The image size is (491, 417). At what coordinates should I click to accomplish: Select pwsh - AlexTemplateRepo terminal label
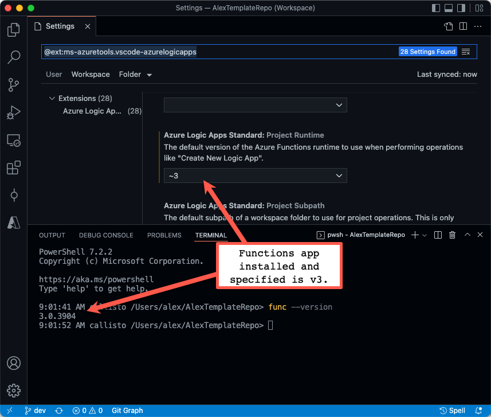click(361, 235)
